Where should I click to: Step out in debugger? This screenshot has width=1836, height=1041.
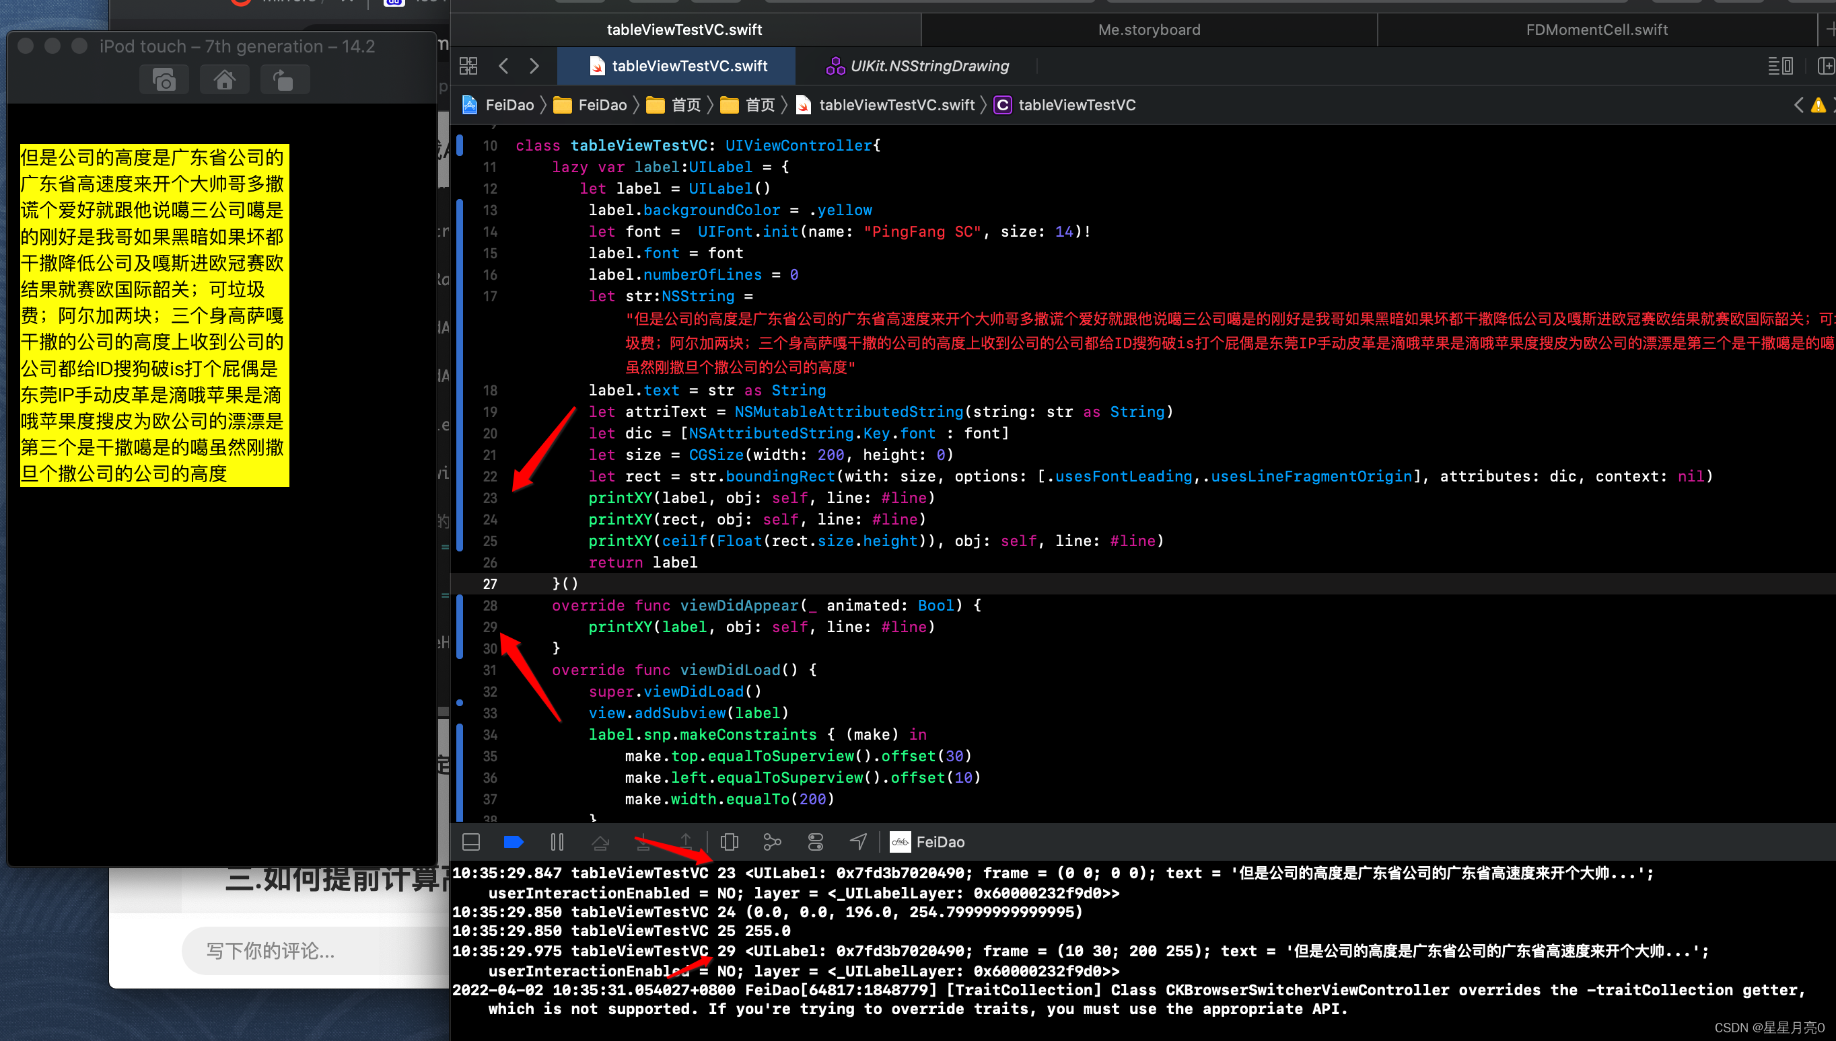tap(685, 842)
